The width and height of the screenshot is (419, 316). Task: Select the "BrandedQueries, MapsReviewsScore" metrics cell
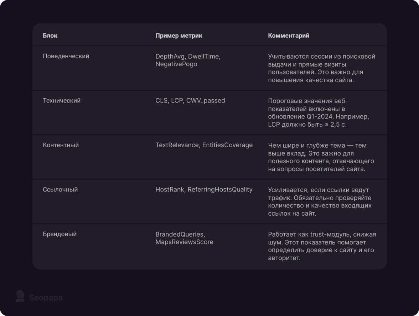[184, 238]
